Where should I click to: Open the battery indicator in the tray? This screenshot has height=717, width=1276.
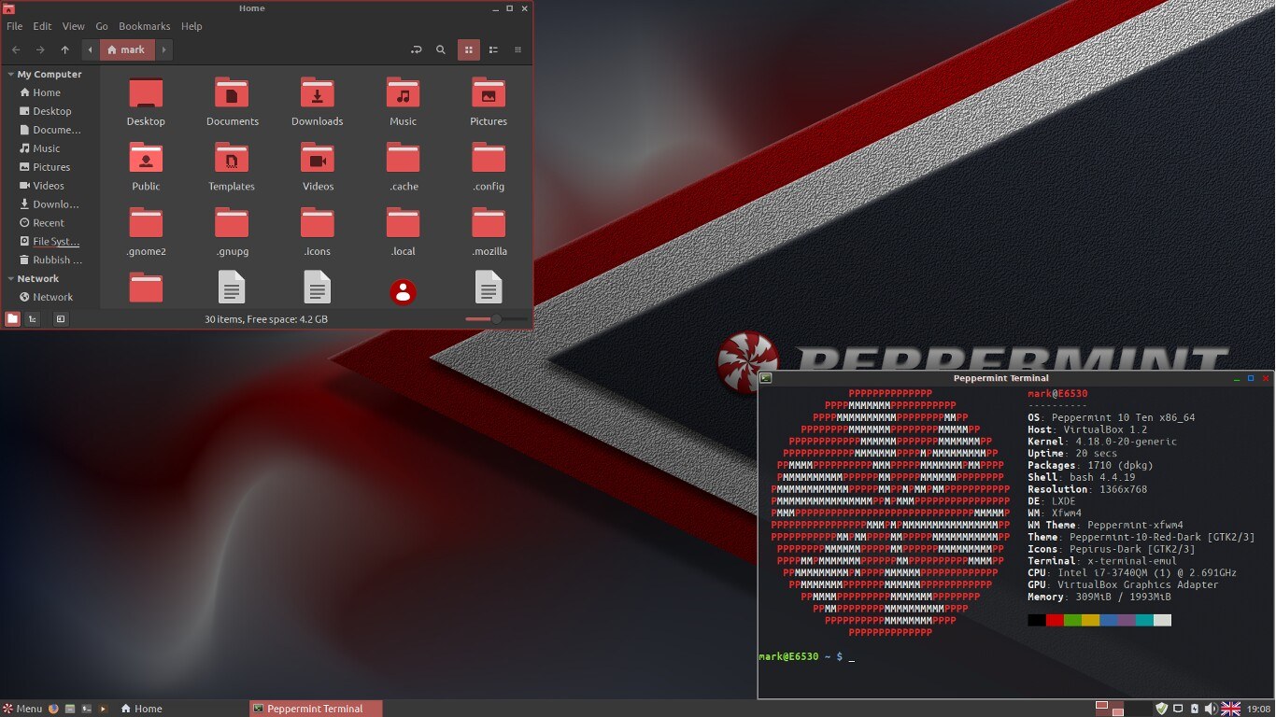coord(1194,708)
